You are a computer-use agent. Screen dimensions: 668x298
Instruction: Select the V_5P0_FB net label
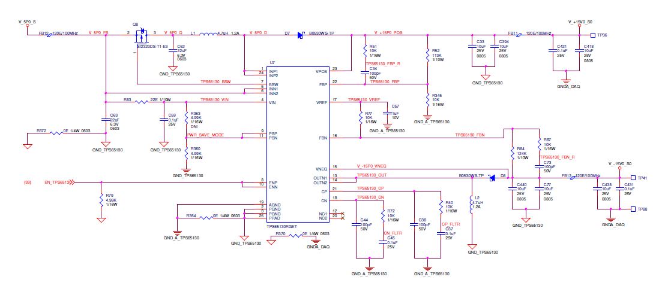(x=98, y=33)
